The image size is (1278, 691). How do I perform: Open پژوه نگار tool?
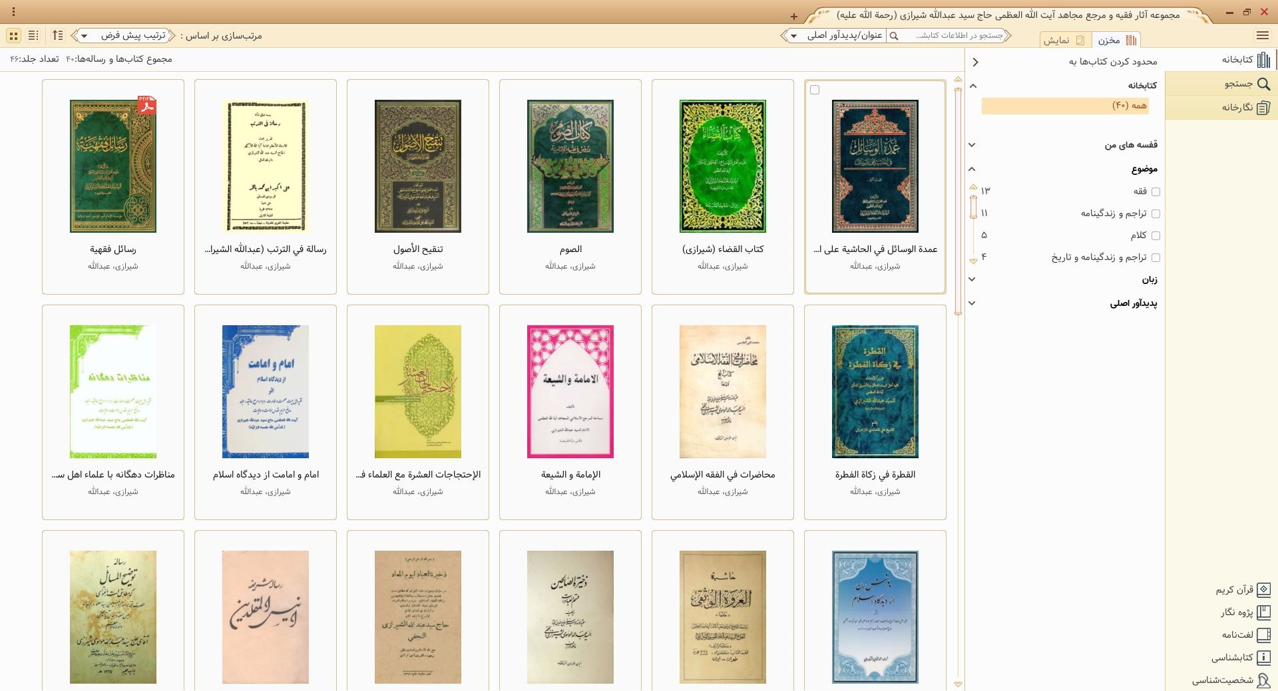(1245, 612)
